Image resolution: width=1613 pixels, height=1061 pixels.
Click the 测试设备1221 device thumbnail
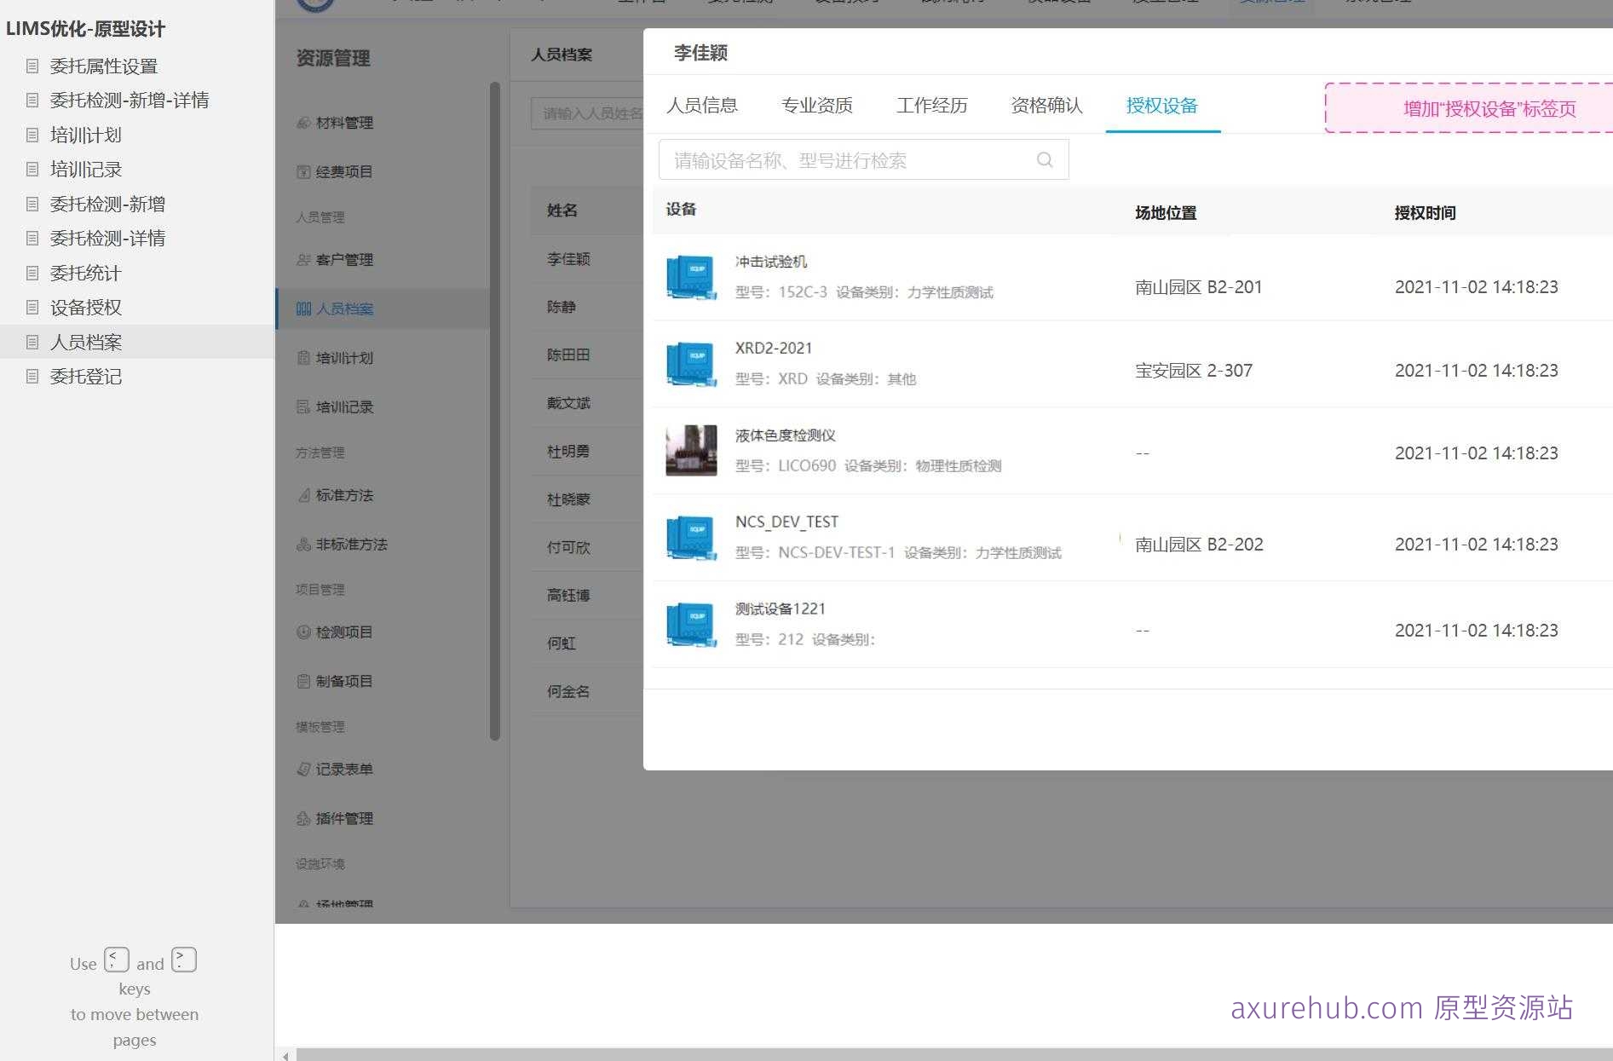coord(691,625)
